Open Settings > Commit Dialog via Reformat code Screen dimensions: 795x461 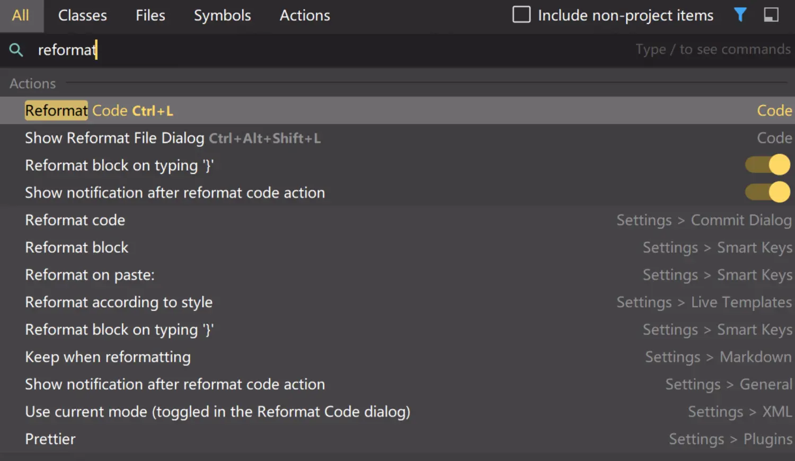75,220
